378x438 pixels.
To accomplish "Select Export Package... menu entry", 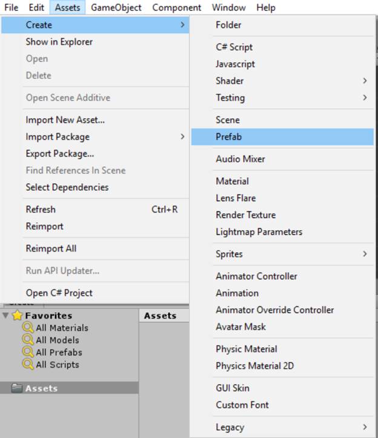I will [59, 154].
